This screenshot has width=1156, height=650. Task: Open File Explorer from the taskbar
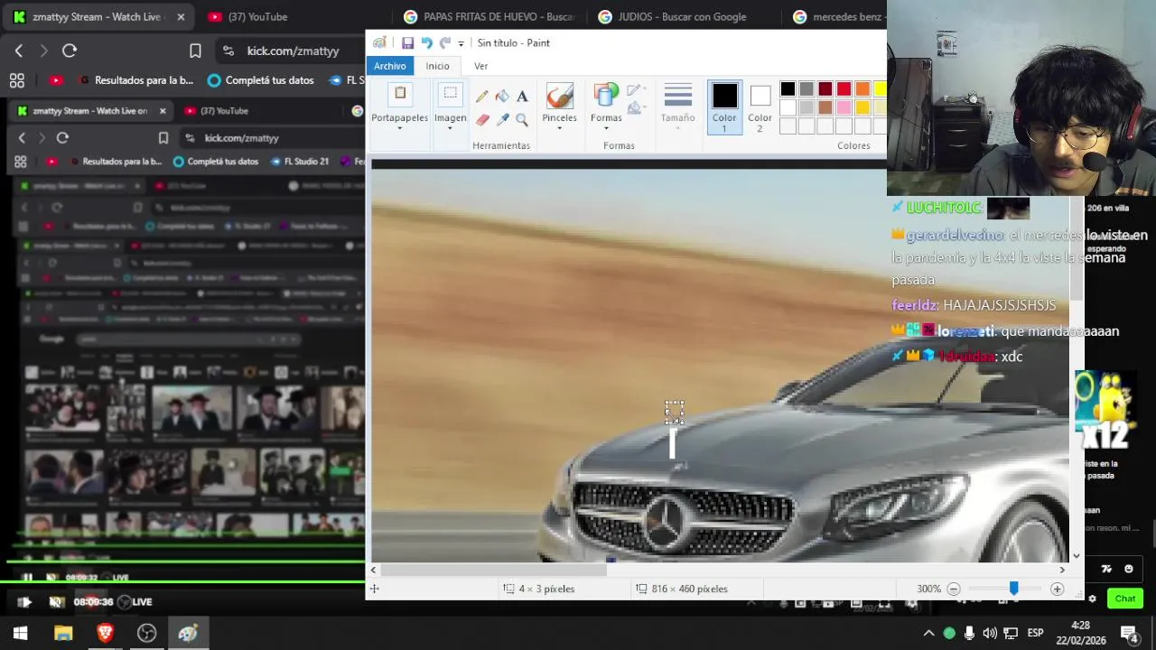click(63, 634)
